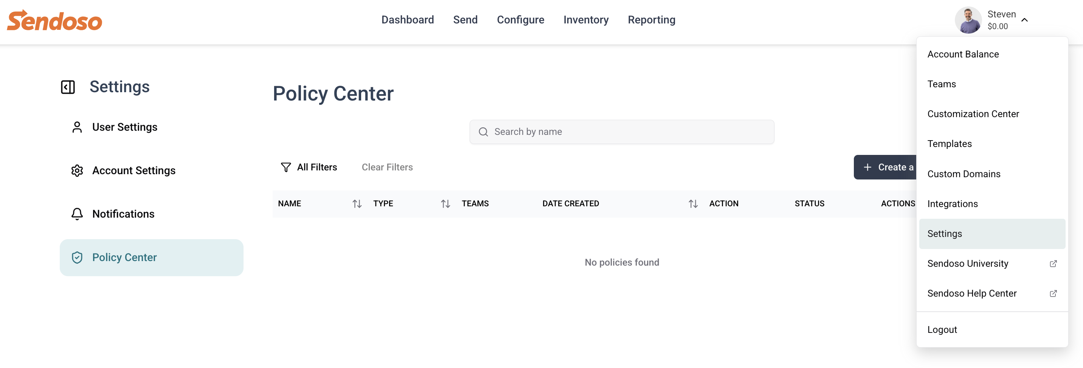Click the User Settings person icon
This screenshot has height=368, width=1083.
[x=77, y=127]
